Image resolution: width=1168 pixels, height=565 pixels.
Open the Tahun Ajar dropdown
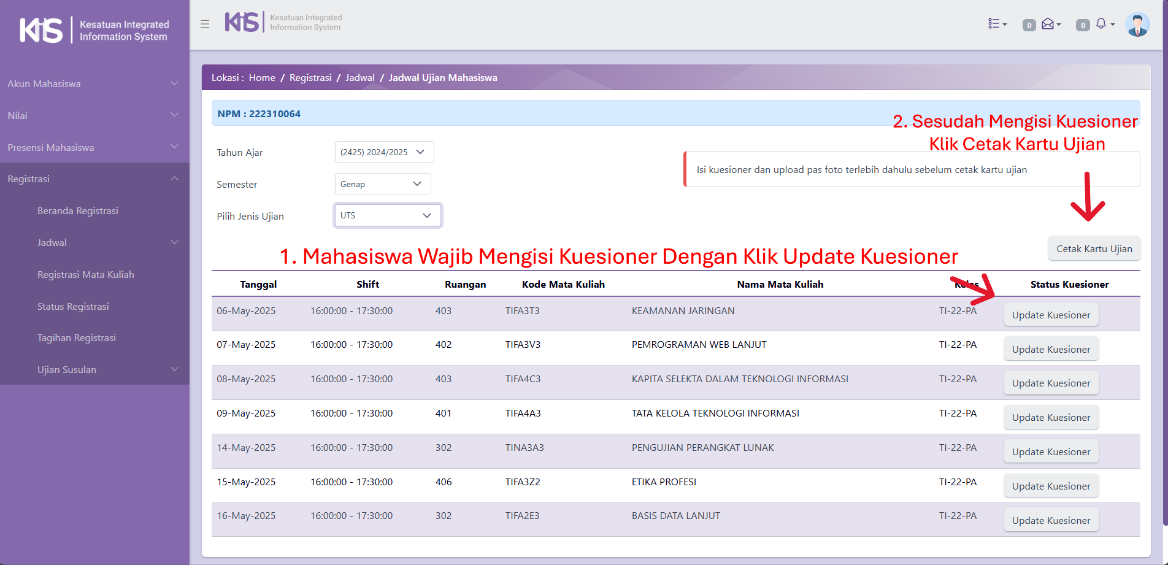click(384, 152)
